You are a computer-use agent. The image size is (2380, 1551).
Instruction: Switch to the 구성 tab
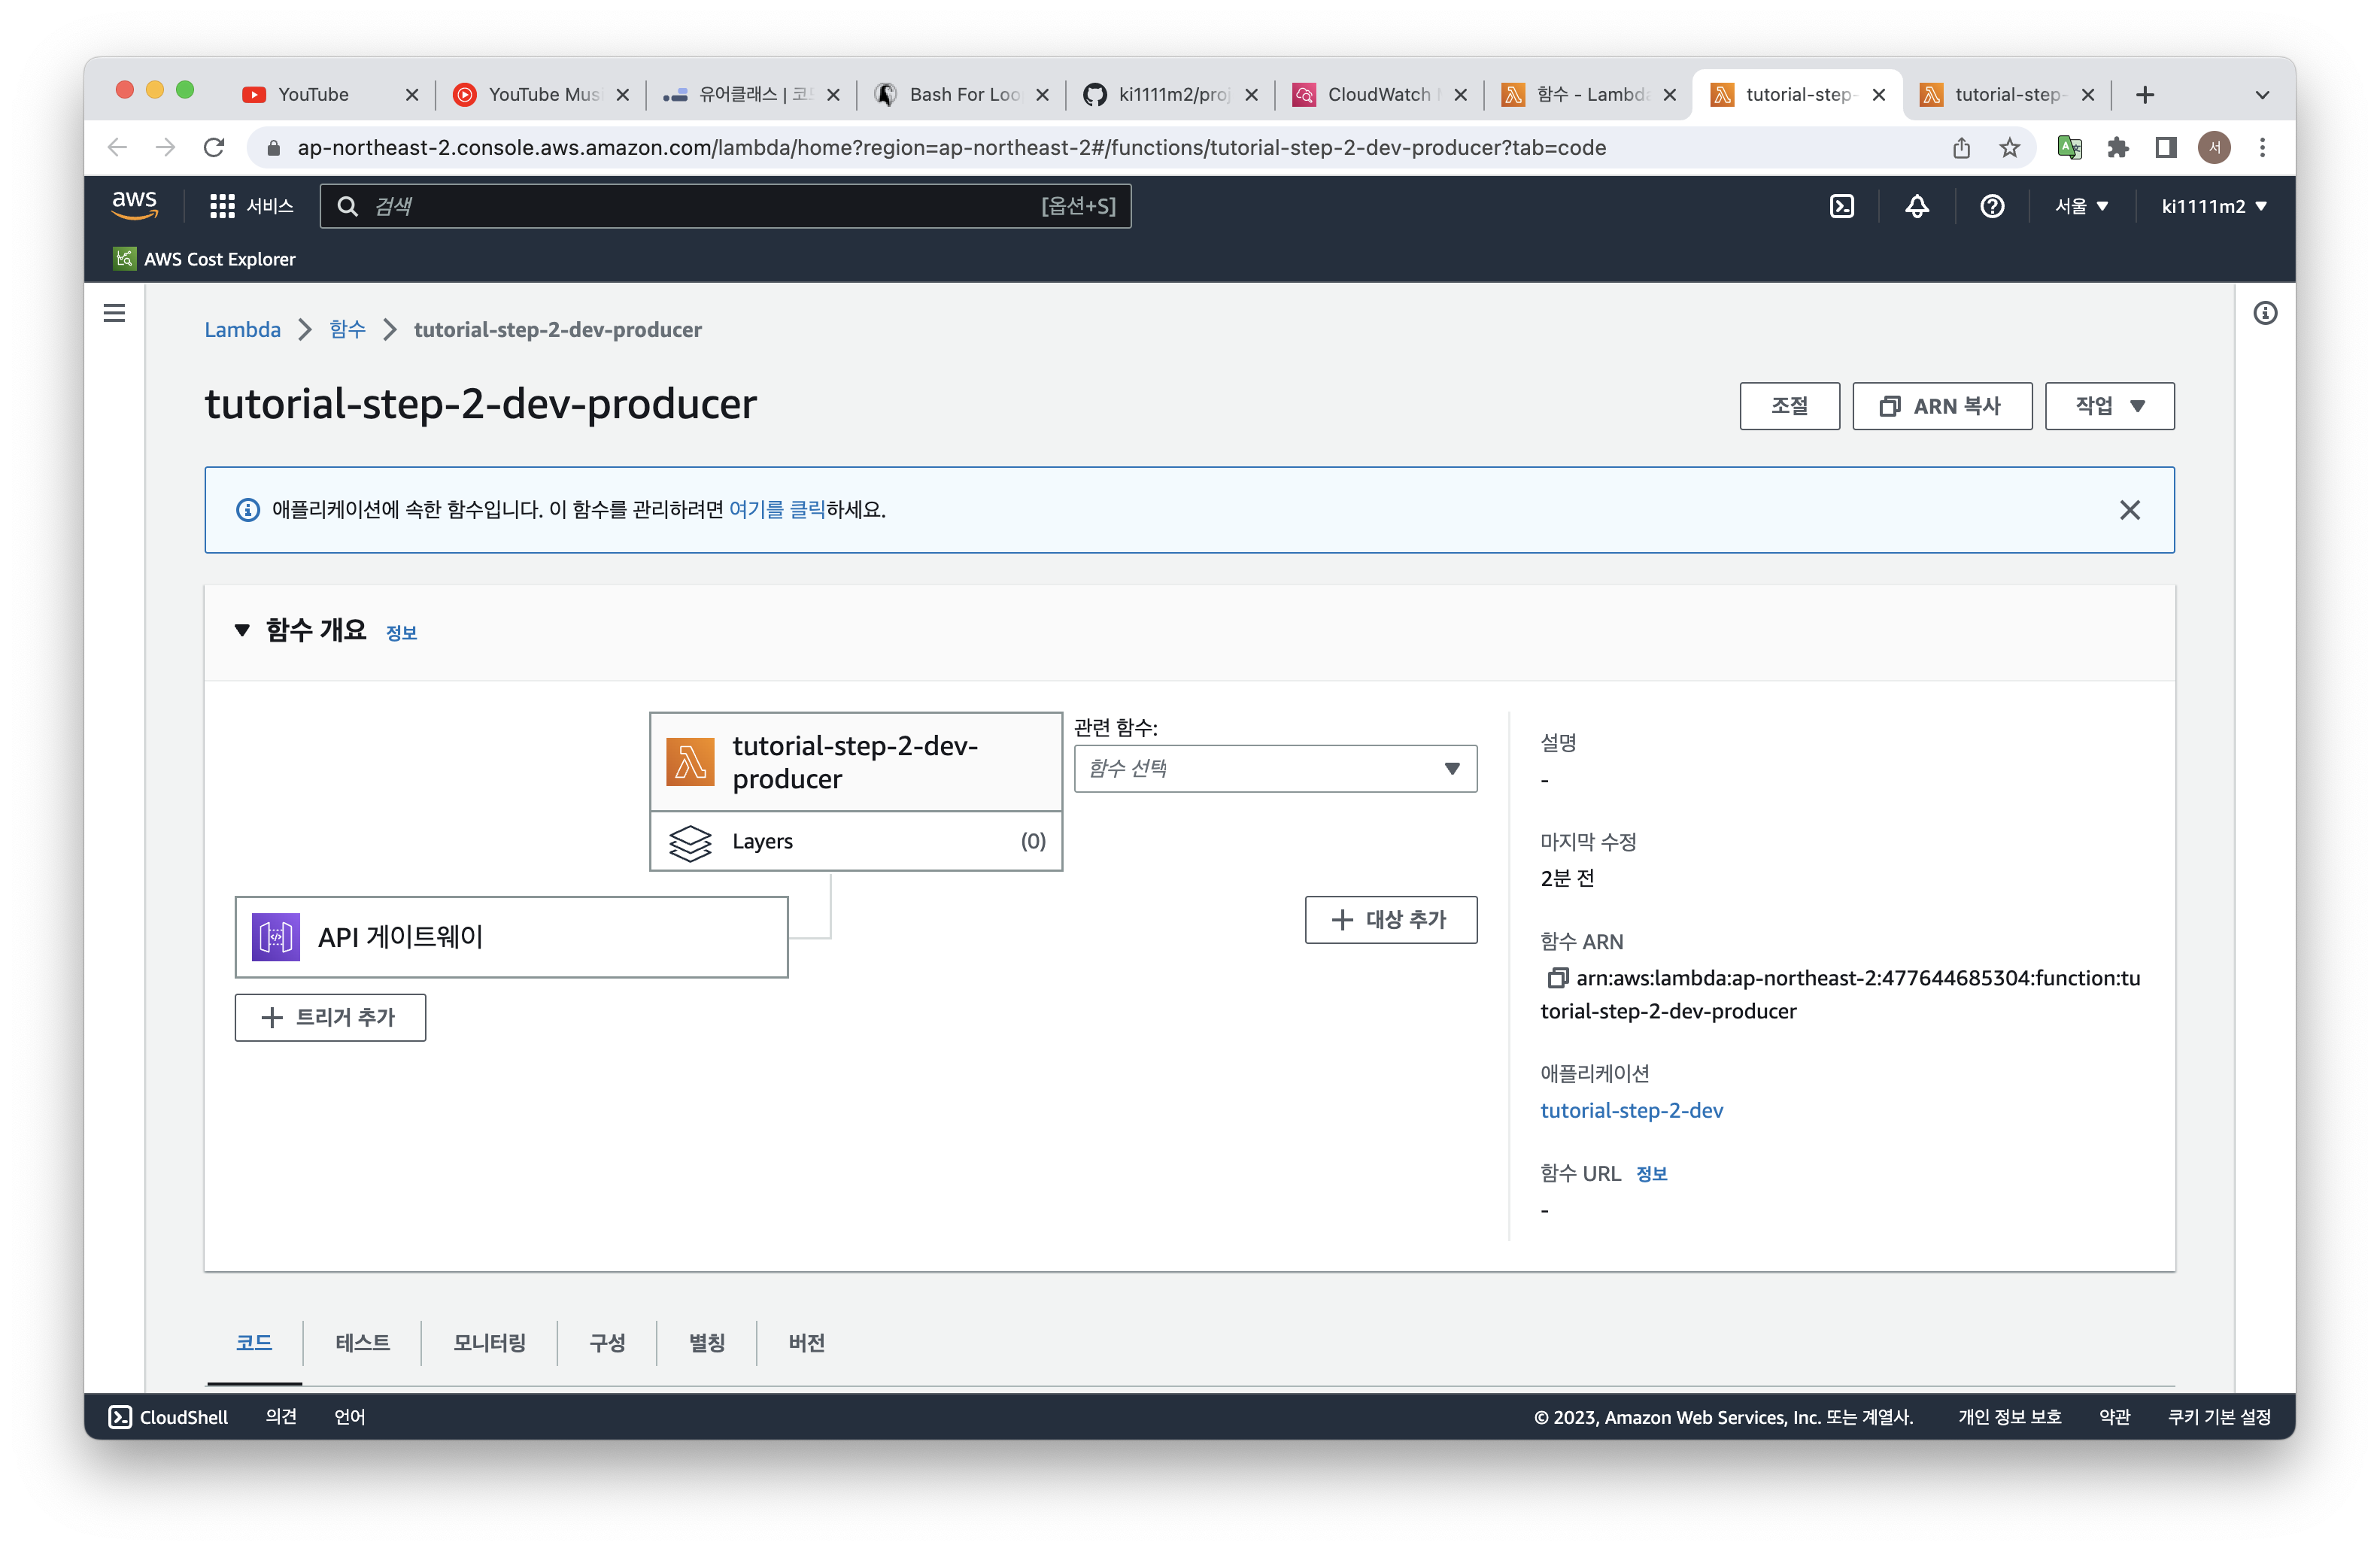point(607,1342)
